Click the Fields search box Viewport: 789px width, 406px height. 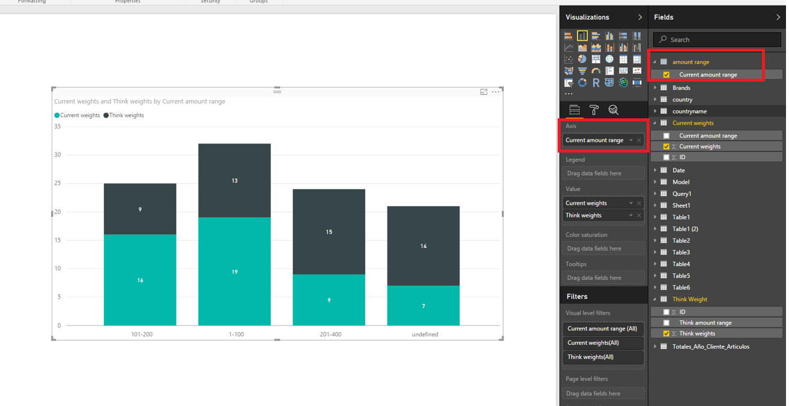[x=717, y=40]
